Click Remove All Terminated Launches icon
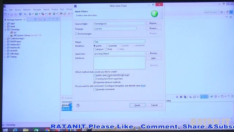 pos(185,97)
